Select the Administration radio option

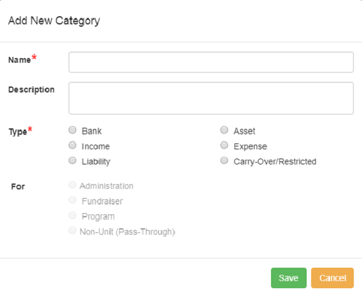coord(73,185)
